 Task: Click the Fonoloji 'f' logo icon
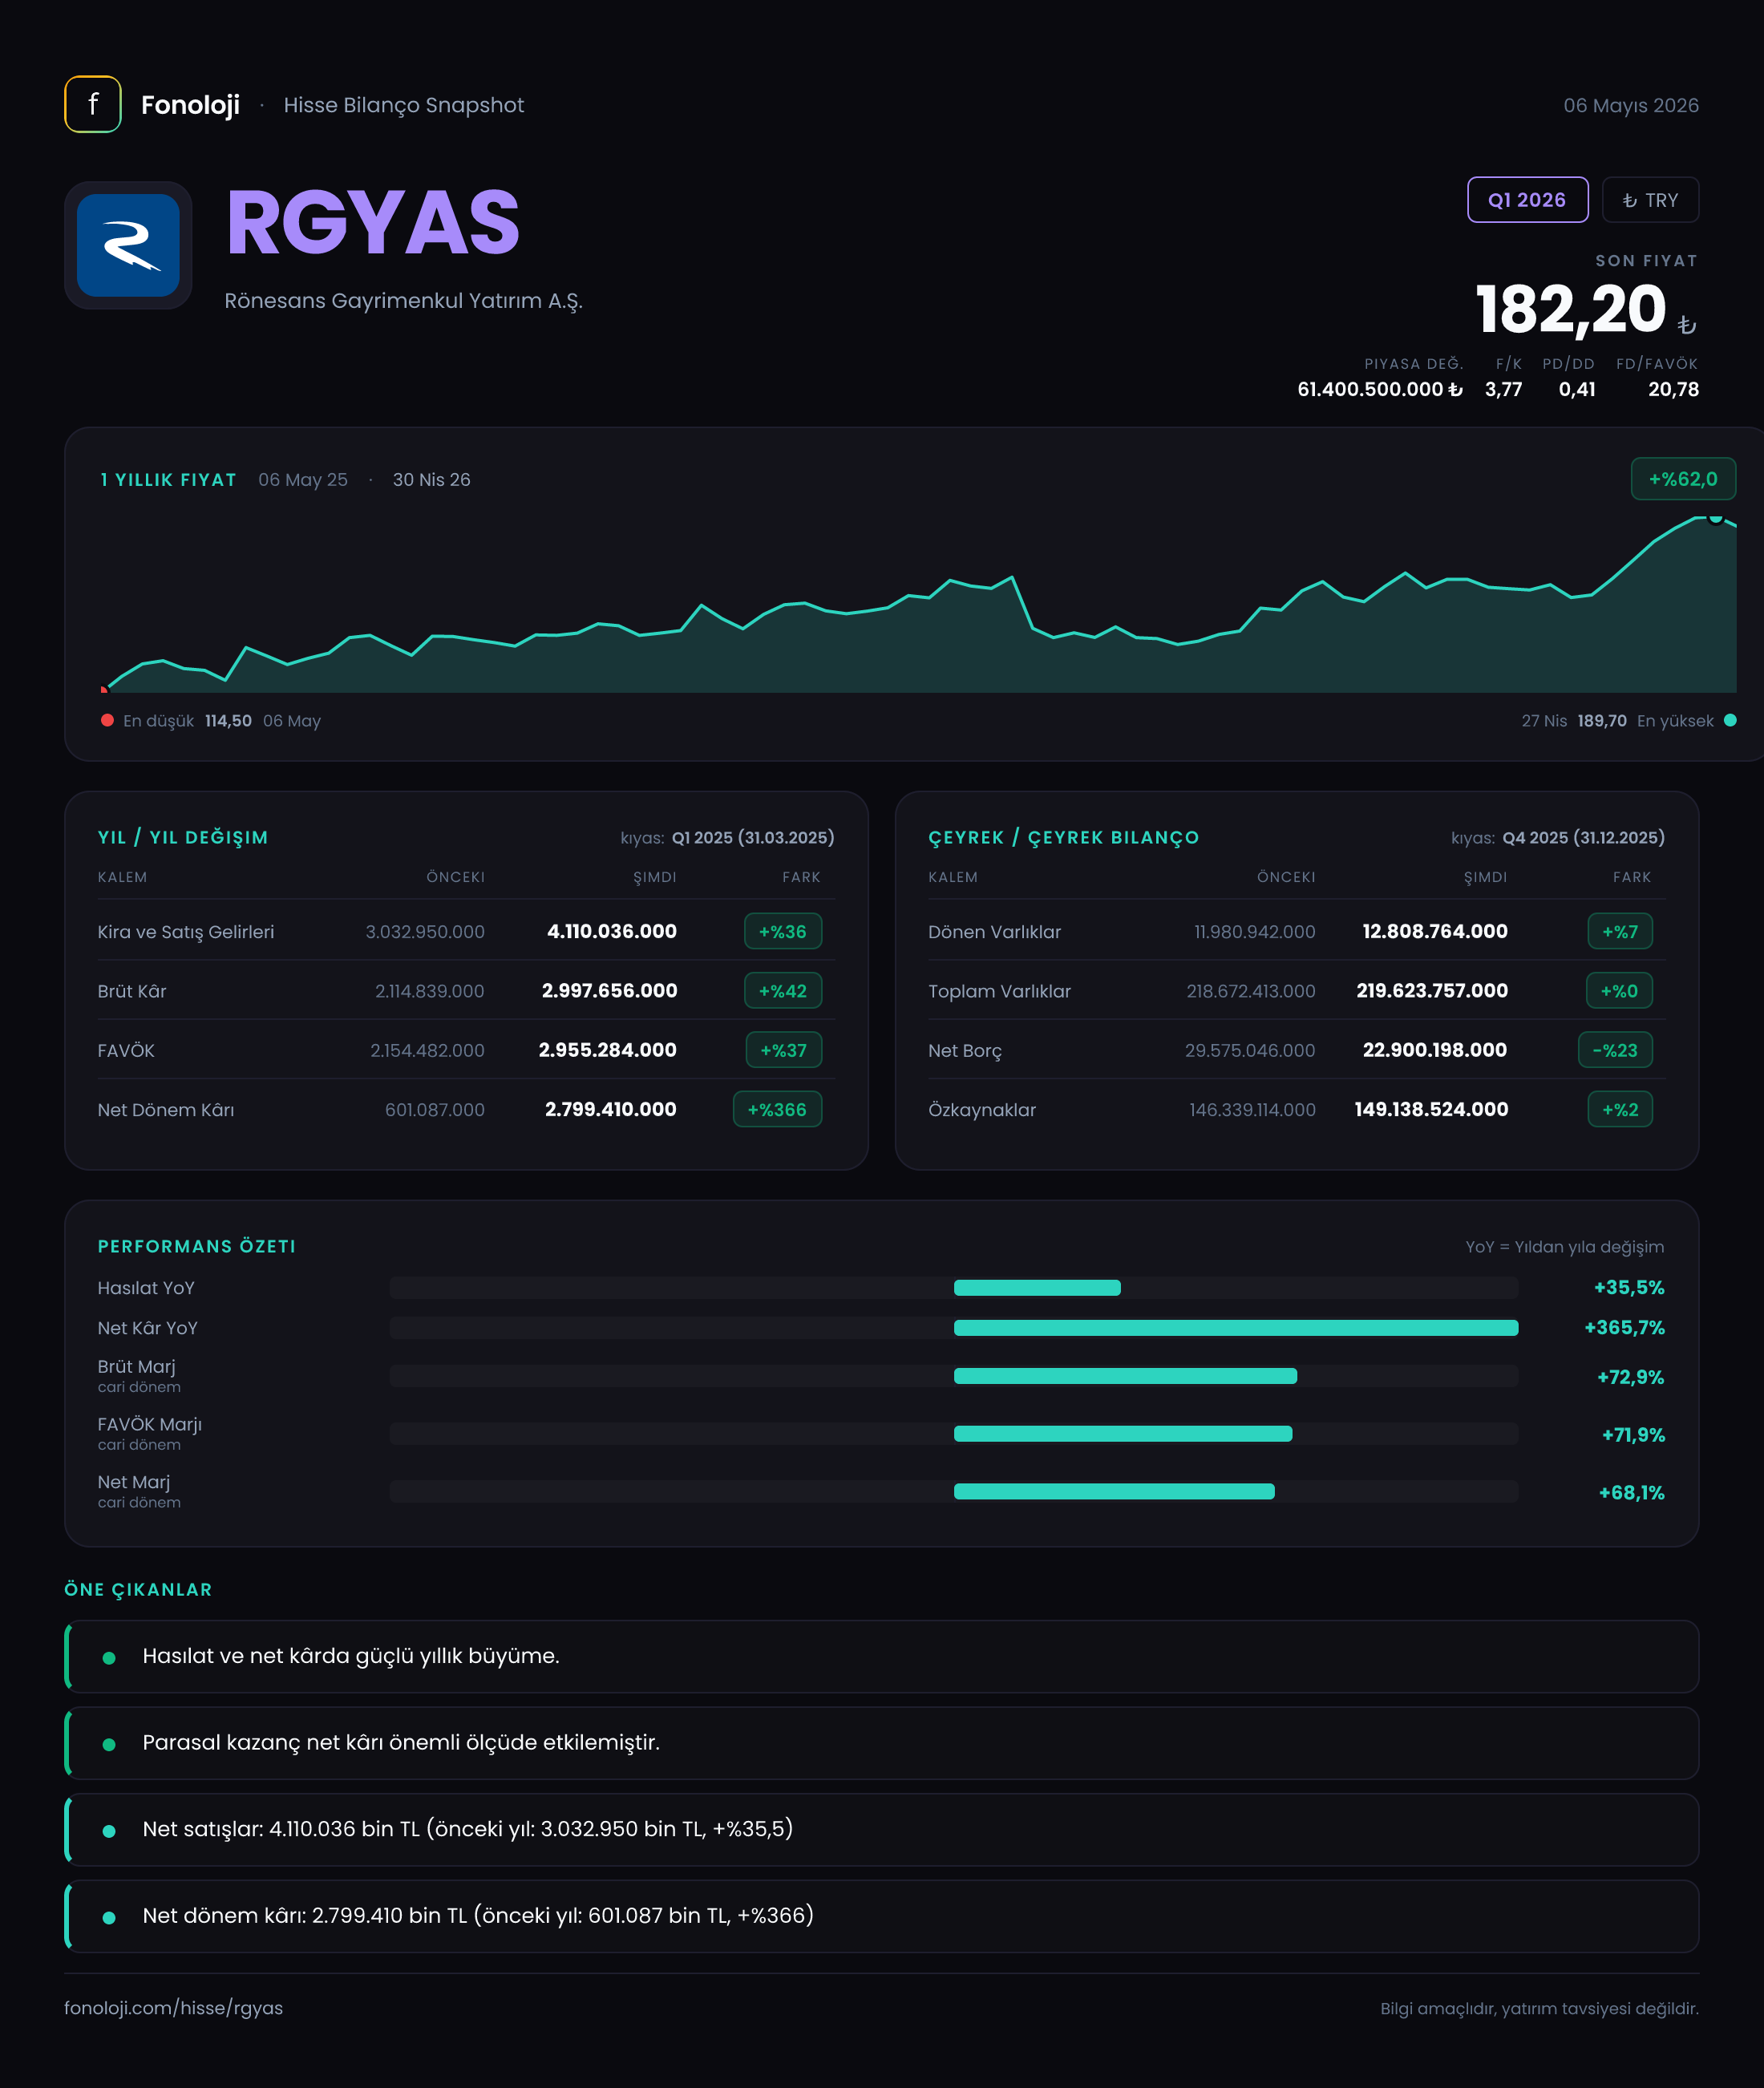pos(93,104)
